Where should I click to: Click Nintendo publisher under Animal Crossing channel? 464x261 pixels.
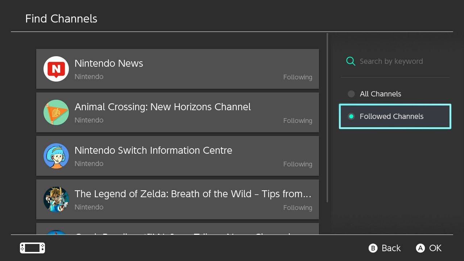[89, 120]
